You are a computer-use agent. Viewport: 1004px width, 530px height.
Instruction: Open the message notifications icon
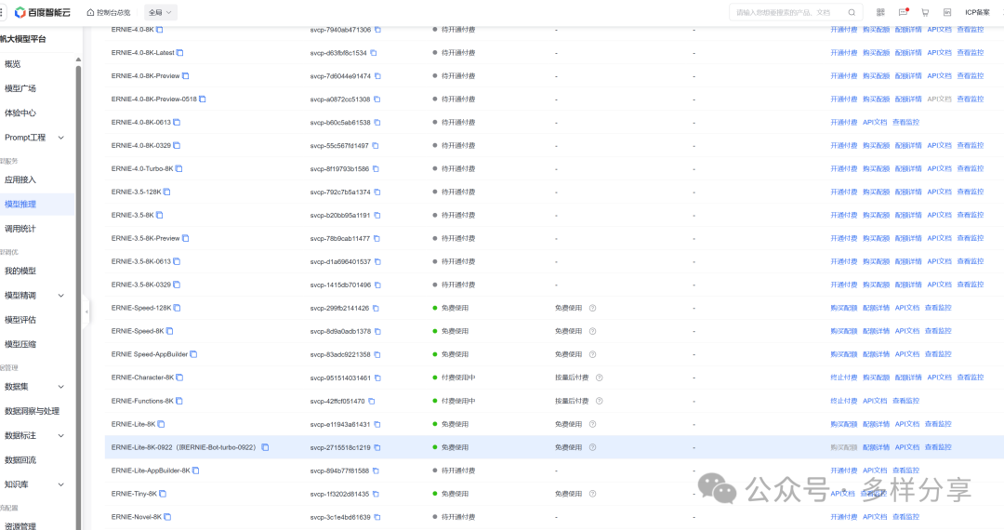click(x=903, y=13)
